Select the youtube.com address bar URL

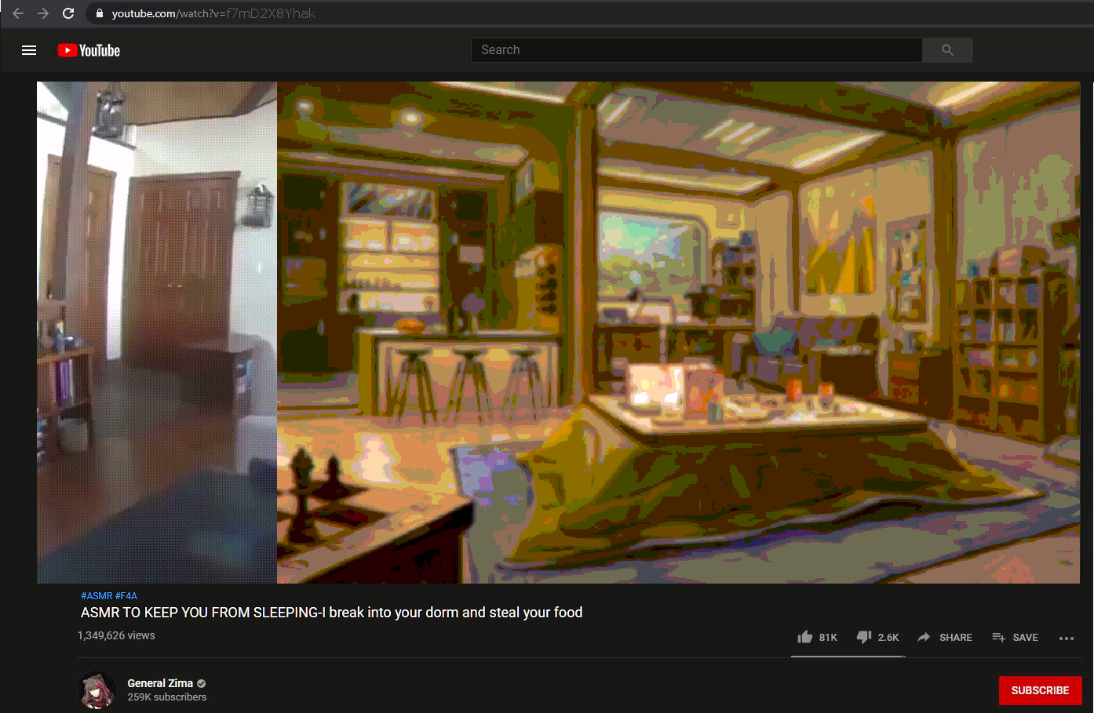[213, 13]
